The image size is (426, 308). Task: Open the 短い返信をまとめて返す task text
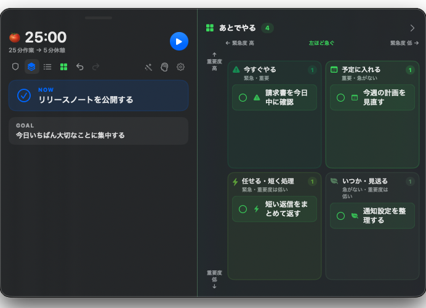click(286, 209)
